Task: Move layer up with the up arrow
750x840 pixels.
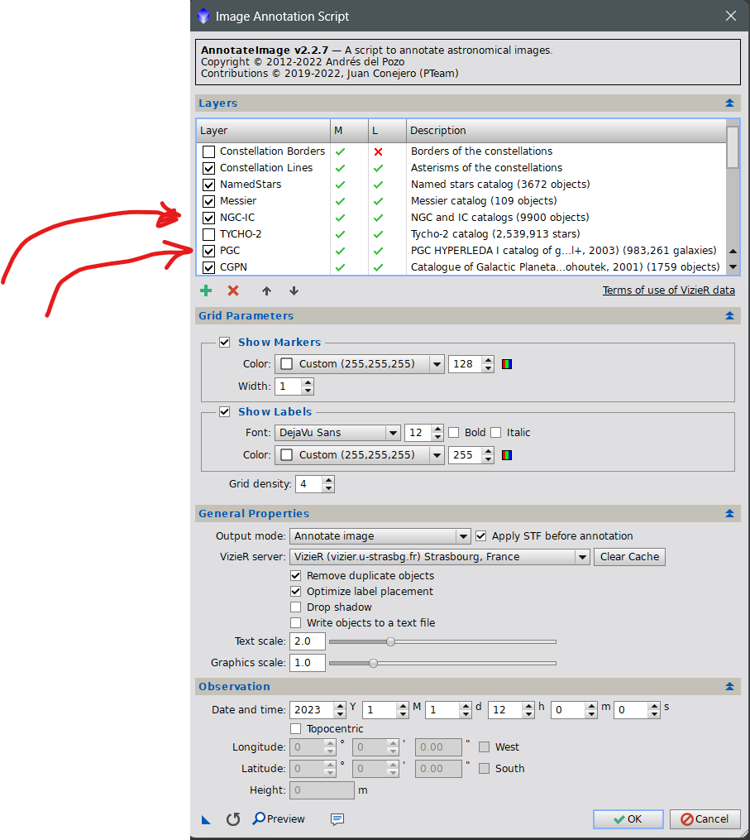Action: [266, 290]
